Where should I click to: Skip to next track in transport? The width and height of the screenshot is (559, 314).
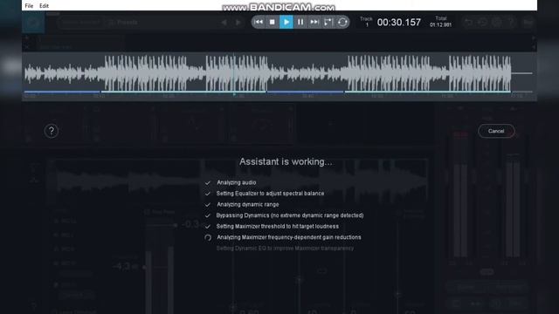pos(314,22)
